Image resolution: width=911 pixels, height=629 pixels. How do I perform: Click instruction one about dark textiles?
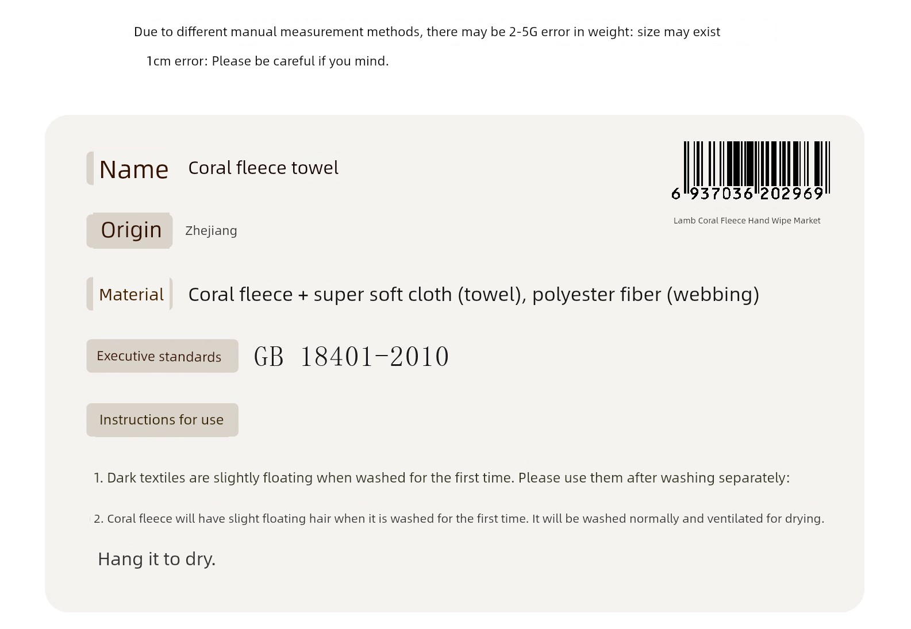click(441, 478)
